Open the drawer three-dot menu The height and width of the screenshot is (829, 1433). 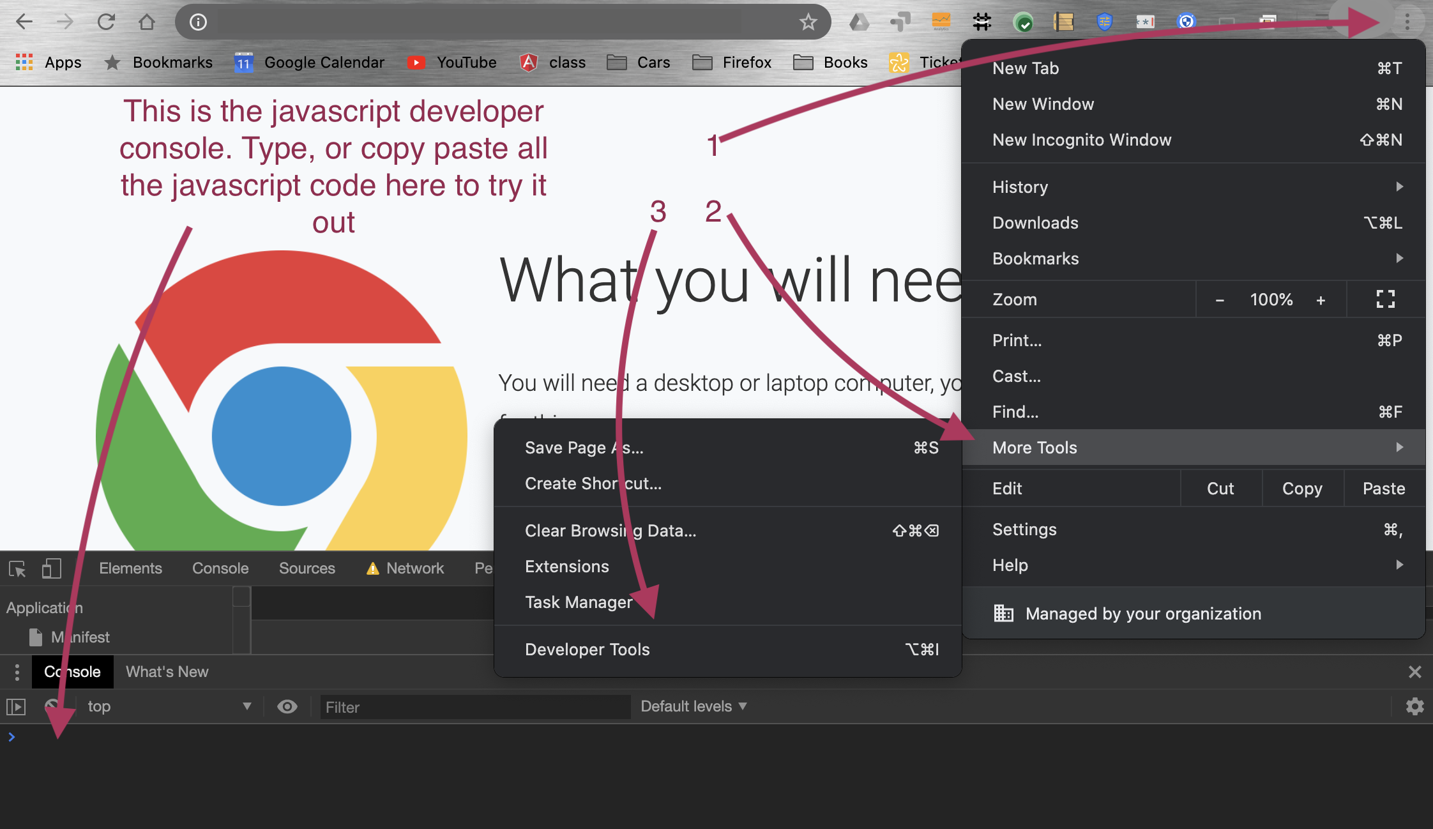pyautogui.click(x=17, y=672)
